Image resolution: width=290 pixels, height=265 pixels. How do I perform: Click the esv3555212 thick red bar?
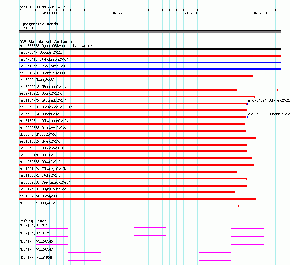[132, 90]
